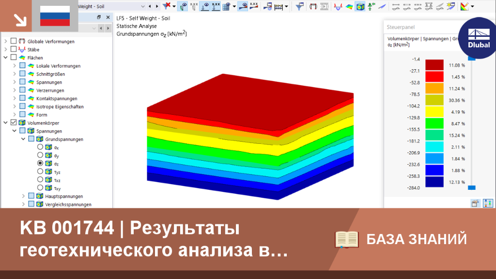Enable the Globale Verformungen checkbox
The height and width of the screenshot is (279, 496).
coord(14,41)
